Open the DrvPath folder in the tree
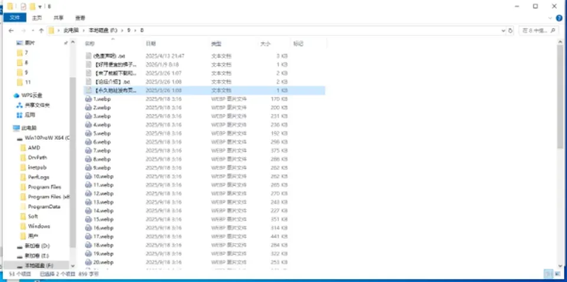 tap(37, 158)
